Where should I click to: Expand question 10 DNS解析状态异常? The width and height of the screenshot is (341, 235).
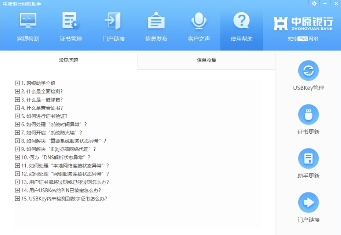coord(17,157)
